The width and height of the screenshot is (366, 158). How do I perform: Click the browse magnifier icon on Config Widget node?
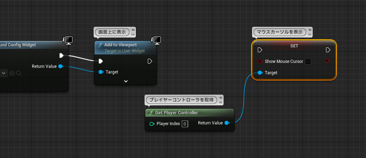(x=19, y=73)
